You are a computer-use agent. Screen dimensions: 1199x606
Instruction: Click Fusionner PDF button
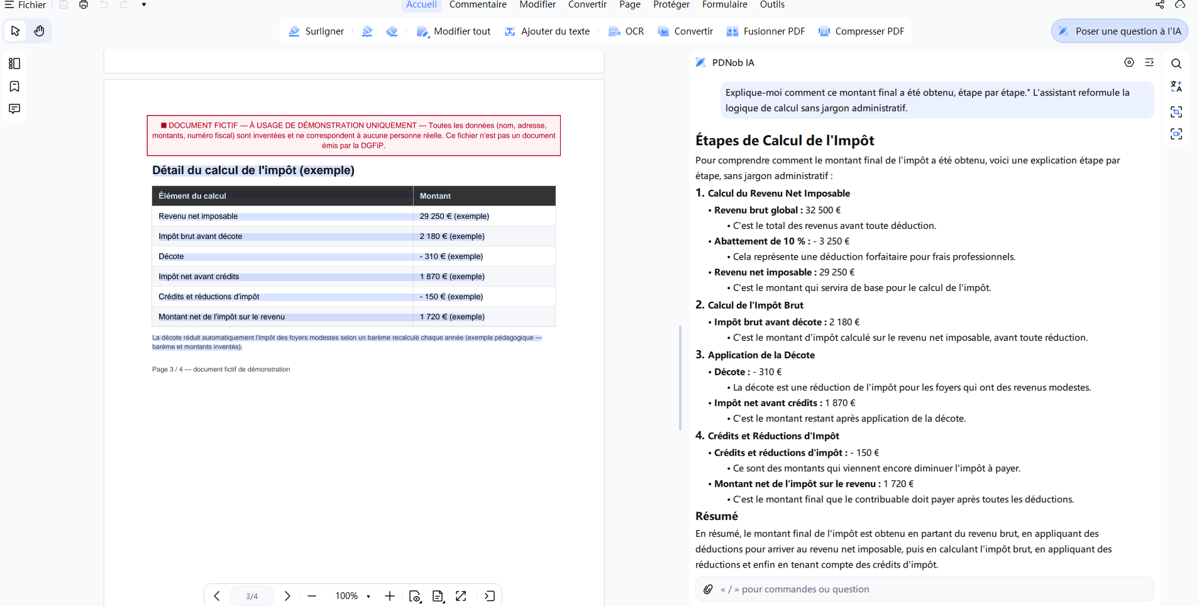(x=766, y=31)
